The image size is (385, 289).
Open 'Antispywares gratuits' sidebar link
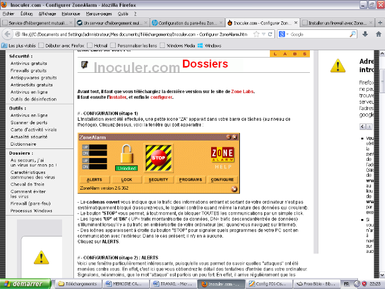34,77
